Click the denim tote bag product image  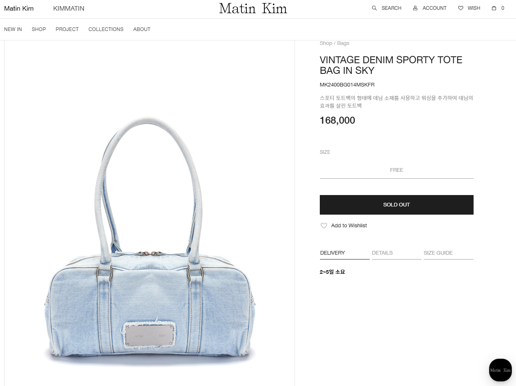(x=149, y=241)
